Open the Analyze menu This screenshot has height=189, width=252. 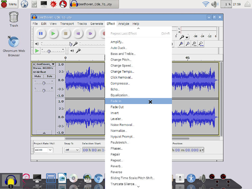click(x=123, y=24)
